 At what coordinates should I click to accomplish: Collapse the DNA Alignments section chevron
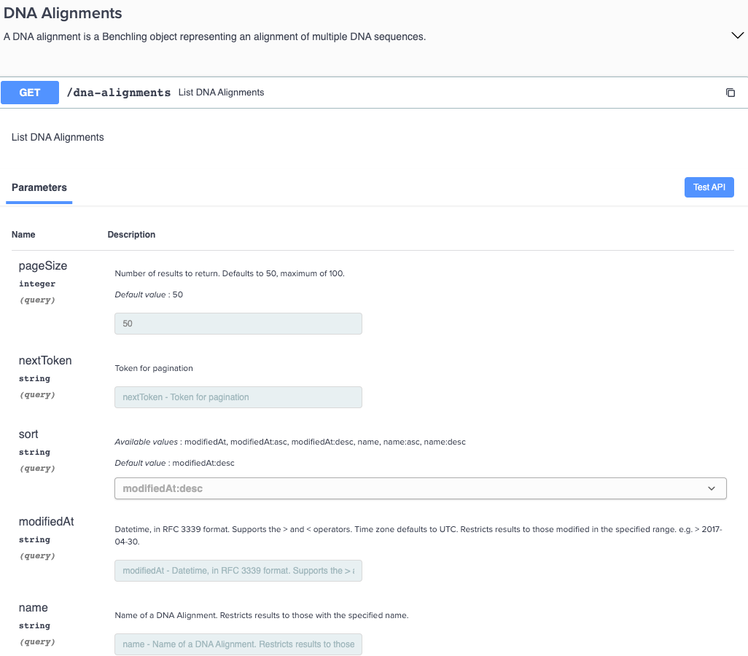[737, 35]
